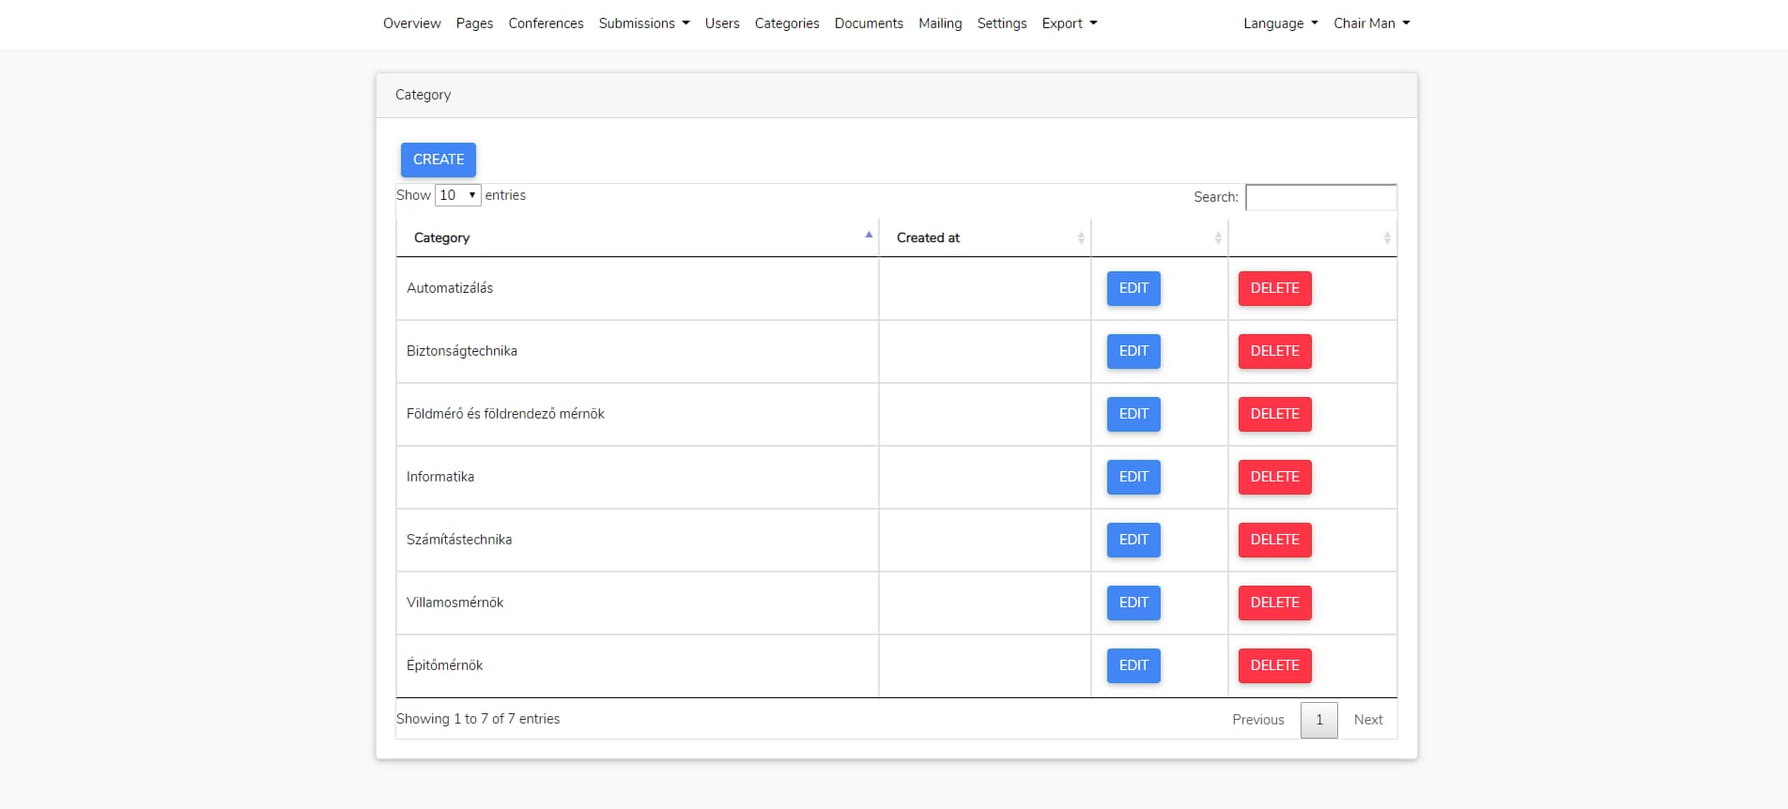
Task: Edit Földmérő és földrendező mérnök category
Action: (x=1133, y=414)
